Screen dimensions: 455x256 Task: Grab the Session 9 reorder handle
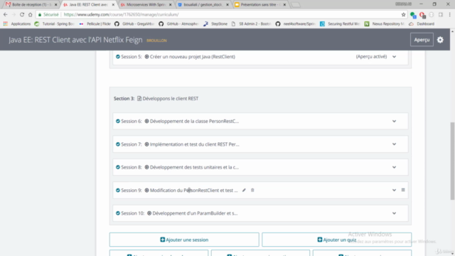pos(403,190)
